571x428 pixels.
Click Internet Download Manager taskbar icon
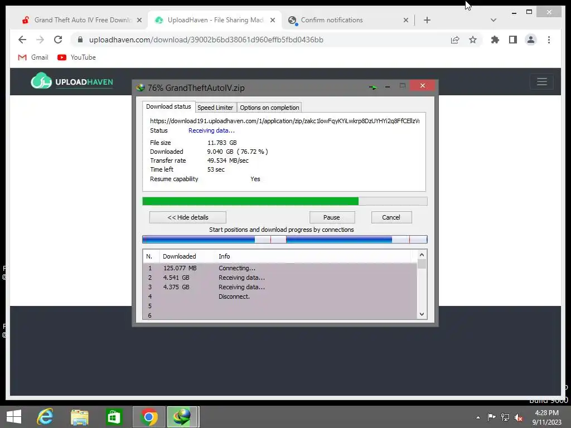tap(182, 417)
